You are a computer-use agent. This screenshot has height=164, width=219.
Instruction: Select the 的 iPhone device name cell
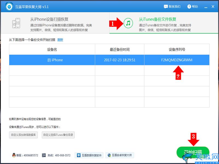point(52,60)
